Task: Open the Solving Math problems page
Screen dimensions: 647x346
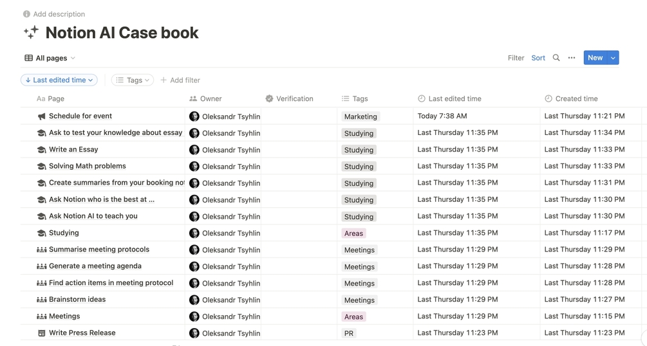Action: pos(88,166)
